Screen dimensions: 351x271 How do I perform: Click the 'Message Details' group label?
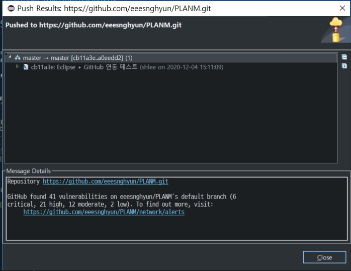(x=29, y=171)
